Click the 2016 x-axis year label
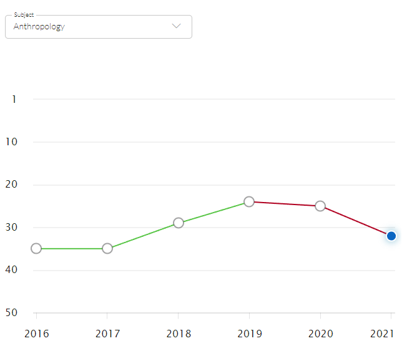The image size is (412, 351). pyautogui.click(x=36, y=334)
